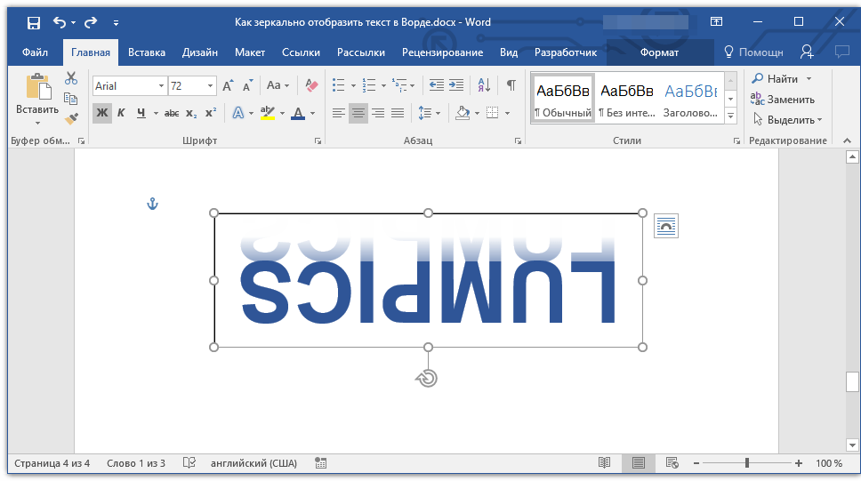Toggle Italic formatting (К)
The width and height of the screenshot is (861, 481).
pyautogui.click(x=121, y=113)
